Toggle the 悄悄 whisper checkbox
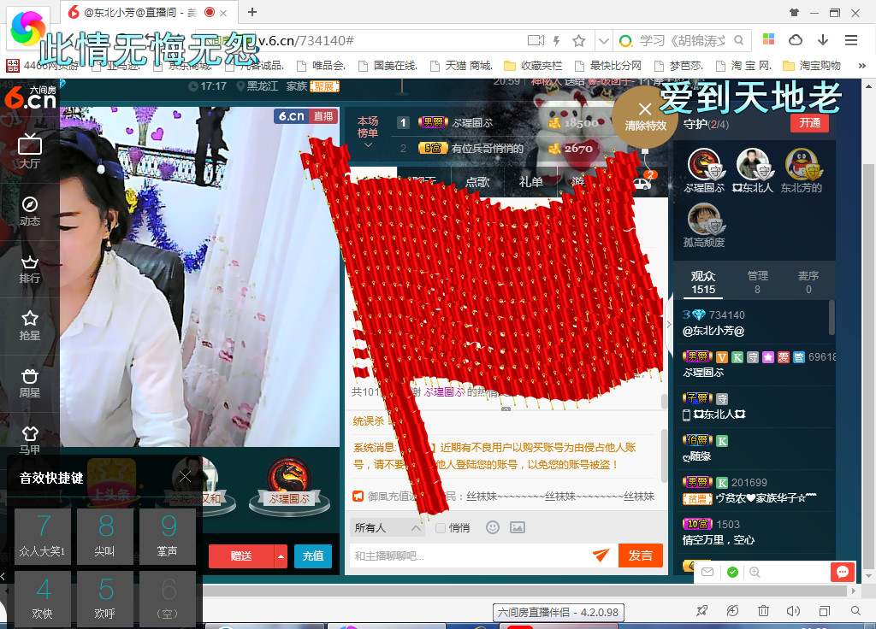Image resolution: width=876 pixels, height=629 pixels. (441, 528)
